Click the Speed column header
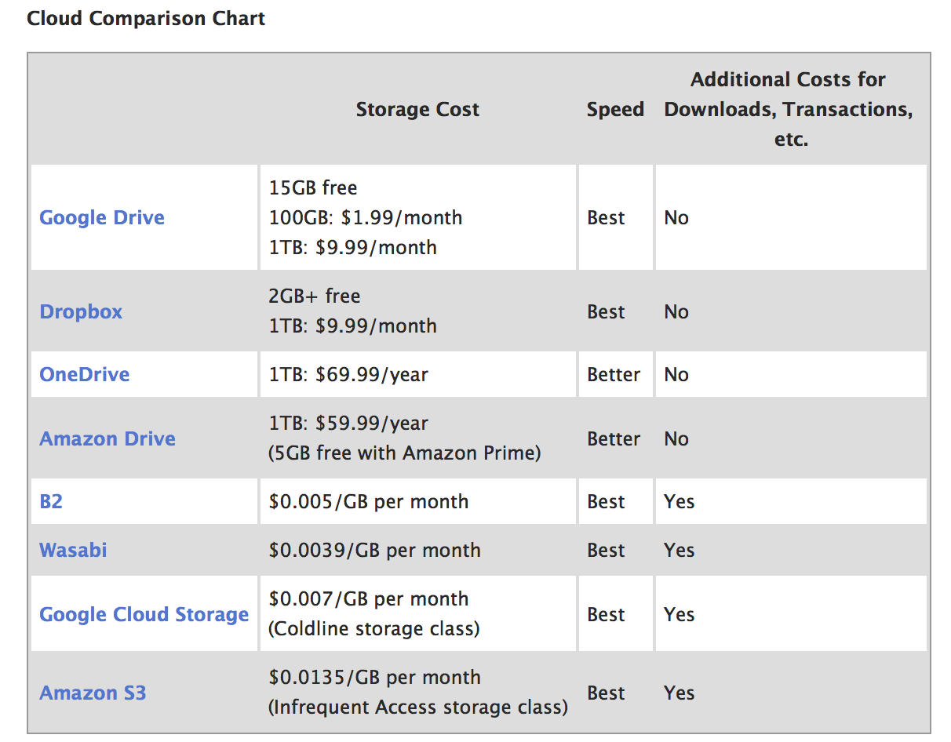Viewport: 951px width, 742px height. (x=615, y=109)
